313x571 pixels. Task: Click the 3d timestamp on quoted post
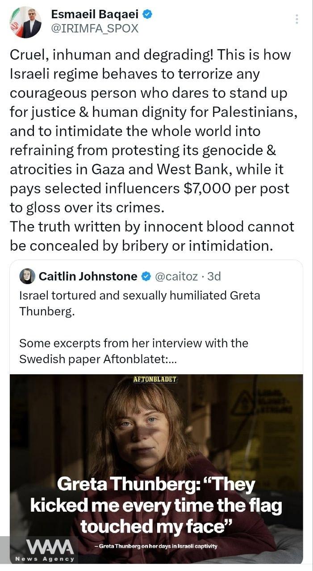(x=214, y=277)
